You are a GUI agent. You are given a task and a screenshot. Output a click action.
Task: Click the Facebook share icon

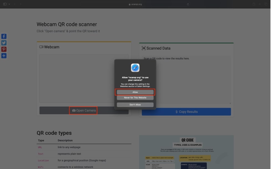[4, 36]
